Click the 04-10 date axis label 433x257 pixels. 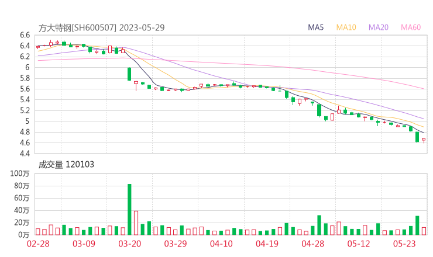tap(221, 244)
